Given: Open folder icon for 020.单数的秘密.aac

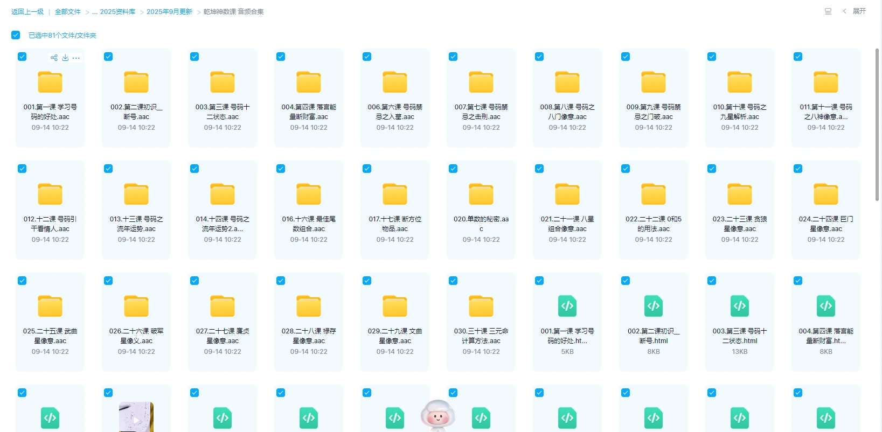Looking at the screenshot, I should pyautogui.click(x=481, y=194).
